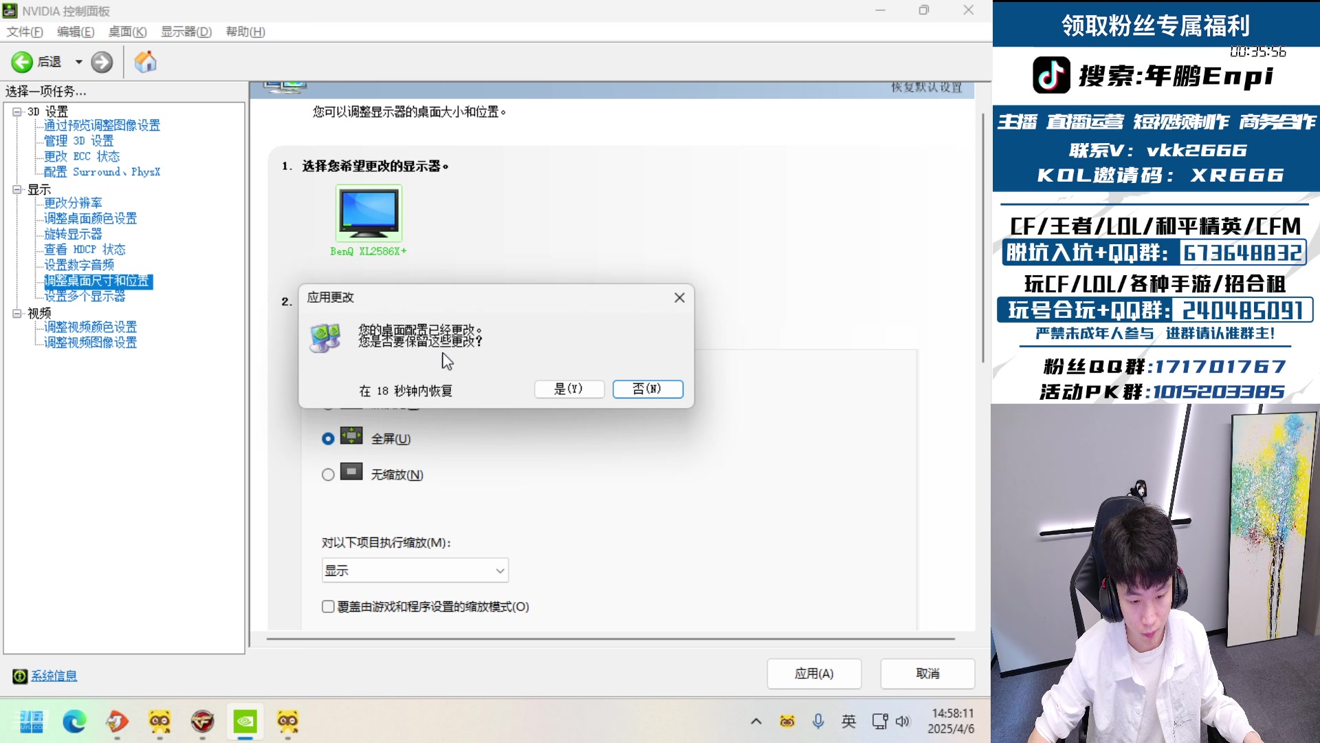Image resolution: width=1320 pixels, height=743 pixels.
Task: Open the 编辑(E) menu
Action: pos(76,32)
